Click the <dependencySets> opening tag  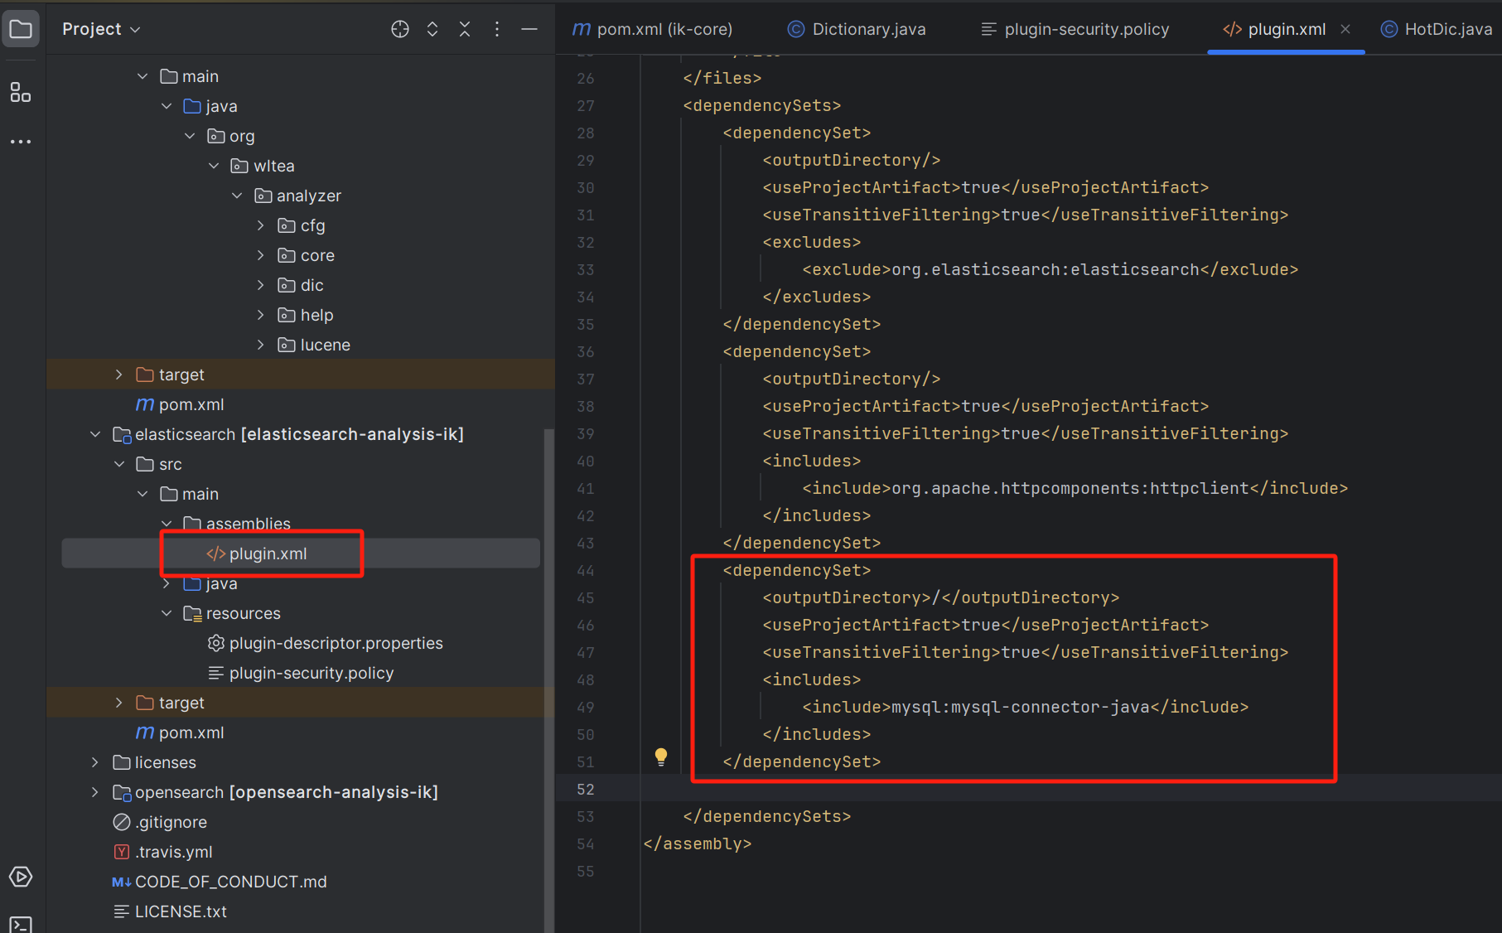762,105
